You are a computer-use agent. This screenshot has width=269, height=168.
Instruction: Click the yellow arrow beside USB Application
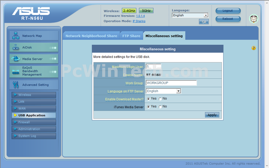pos(16,115)
